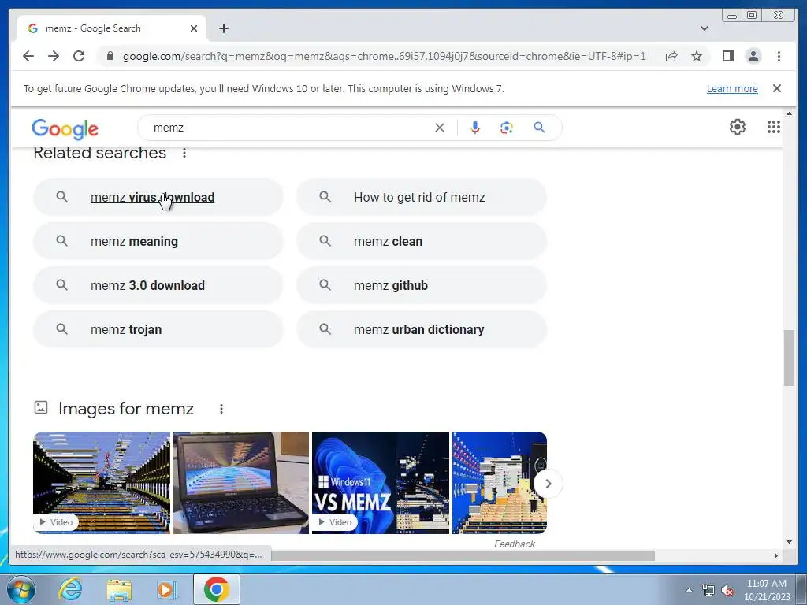View site information lock icon
The height and width of the screenshot is (605, 807).
click(x=110, y=56)
